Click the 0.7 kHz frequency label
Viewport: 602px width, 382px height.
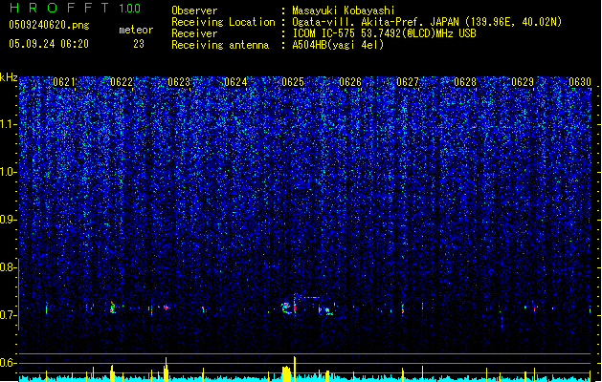tap(8, 315)
